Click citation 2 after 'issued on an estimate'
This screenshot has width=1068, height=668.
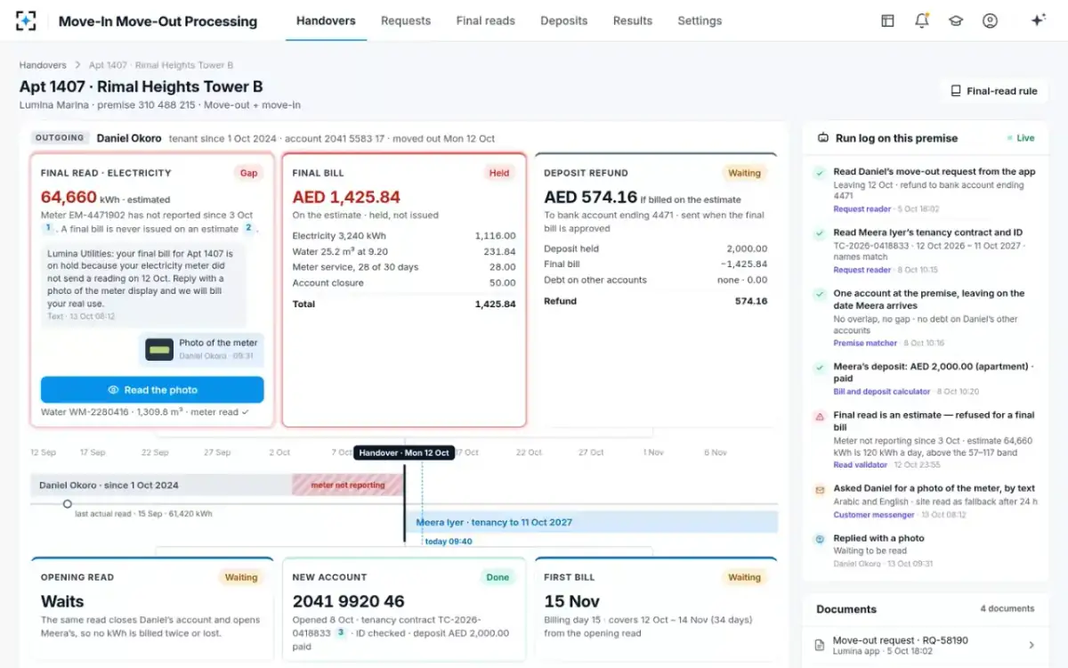249,228
